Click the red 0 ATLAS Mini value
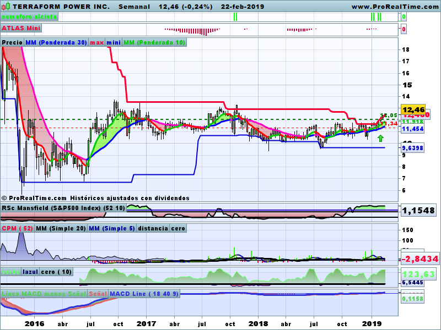441x330 pixels. [x=404, y=29]
